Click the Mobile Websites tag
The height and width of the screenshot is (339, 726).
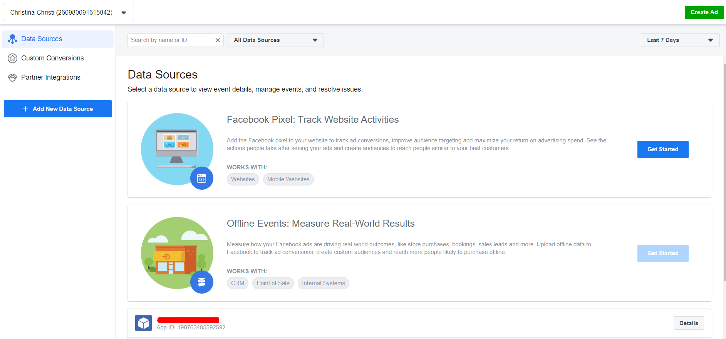(288, 179)
